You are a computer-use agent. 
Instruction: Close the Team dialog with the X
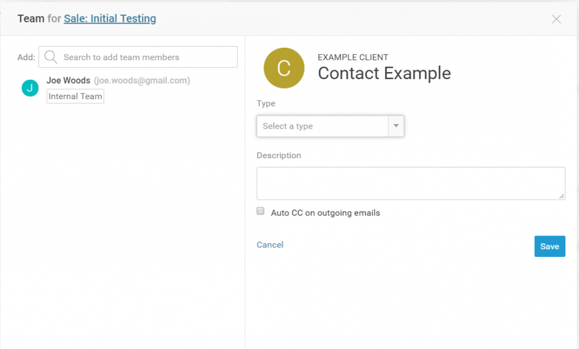pyautogui.click(x=556, y=19)
